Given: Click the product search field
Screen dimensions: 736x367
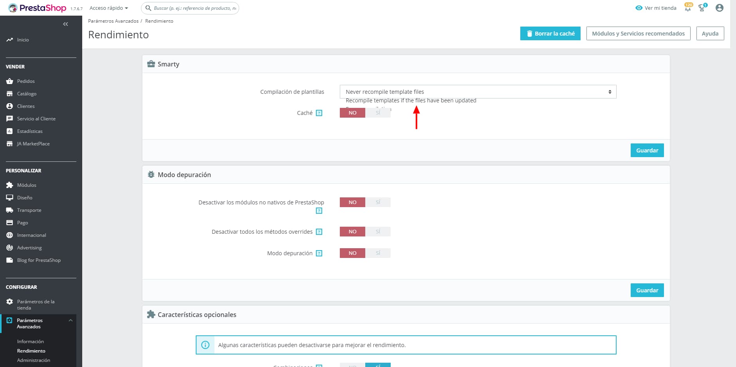Looking at the screenshot, I should 195,8.
